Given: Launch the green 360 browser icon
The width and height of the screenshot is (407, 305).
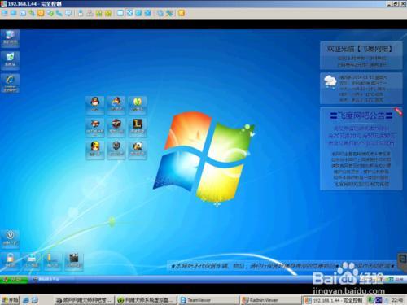Looking at the screenshot, I should pyautogui.click(x=138, y=105).
